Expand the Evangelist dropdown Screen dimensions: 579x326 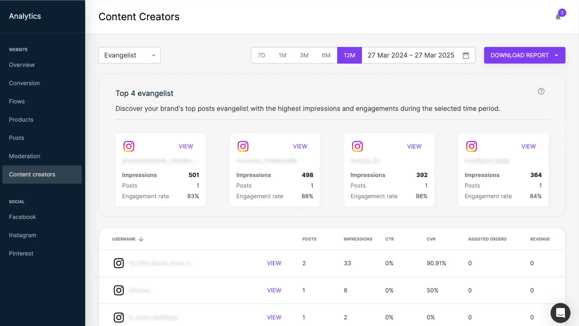point(129,55)
